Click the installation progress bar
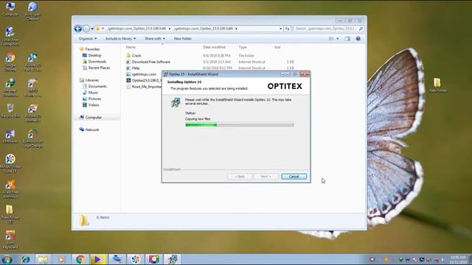 pos(240,124)
